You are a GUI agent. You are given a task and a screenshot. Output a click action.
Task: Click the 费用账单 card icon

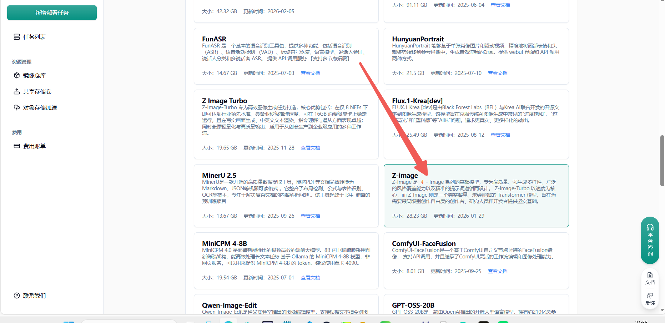click(x=16, y=146)
